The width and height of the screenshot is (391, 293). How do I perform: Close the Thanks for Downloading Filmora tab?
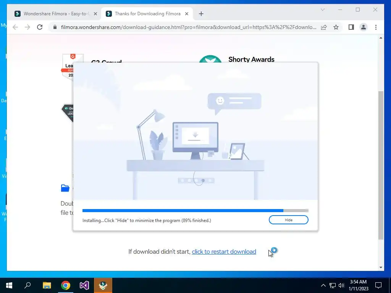[186, 14]
